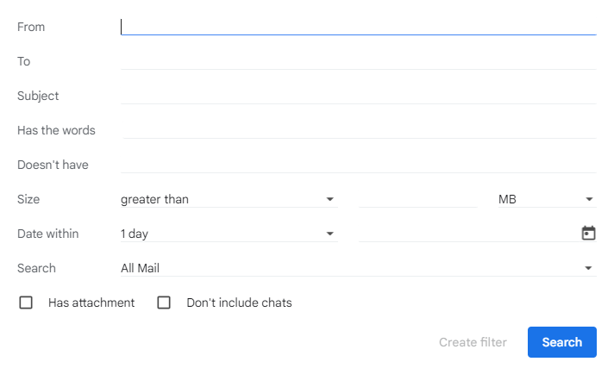This screenshot has height=368, width=614.
Task: Focus the 'Doesn't have' input field
Action: (x=358, y=165)
